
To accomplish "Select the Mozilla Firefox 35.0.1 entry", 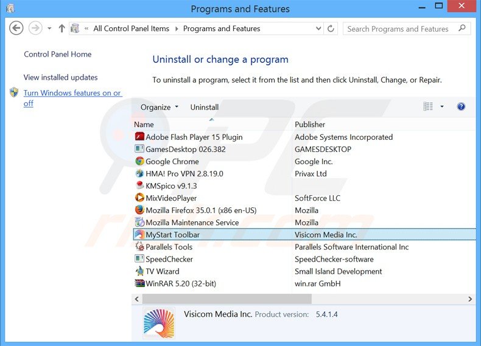I will click(x=201, y=210).
